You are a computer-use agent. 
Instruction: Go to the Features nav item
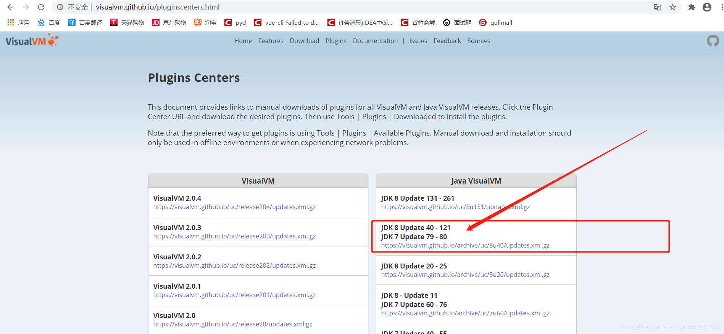[271, 41]
